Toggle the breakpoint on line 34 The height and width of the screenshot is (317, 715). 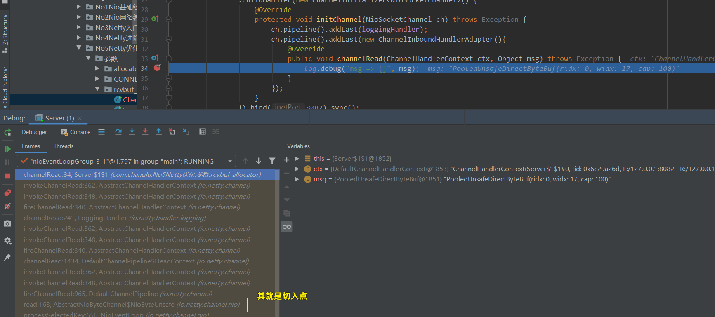tap(157, 68)
